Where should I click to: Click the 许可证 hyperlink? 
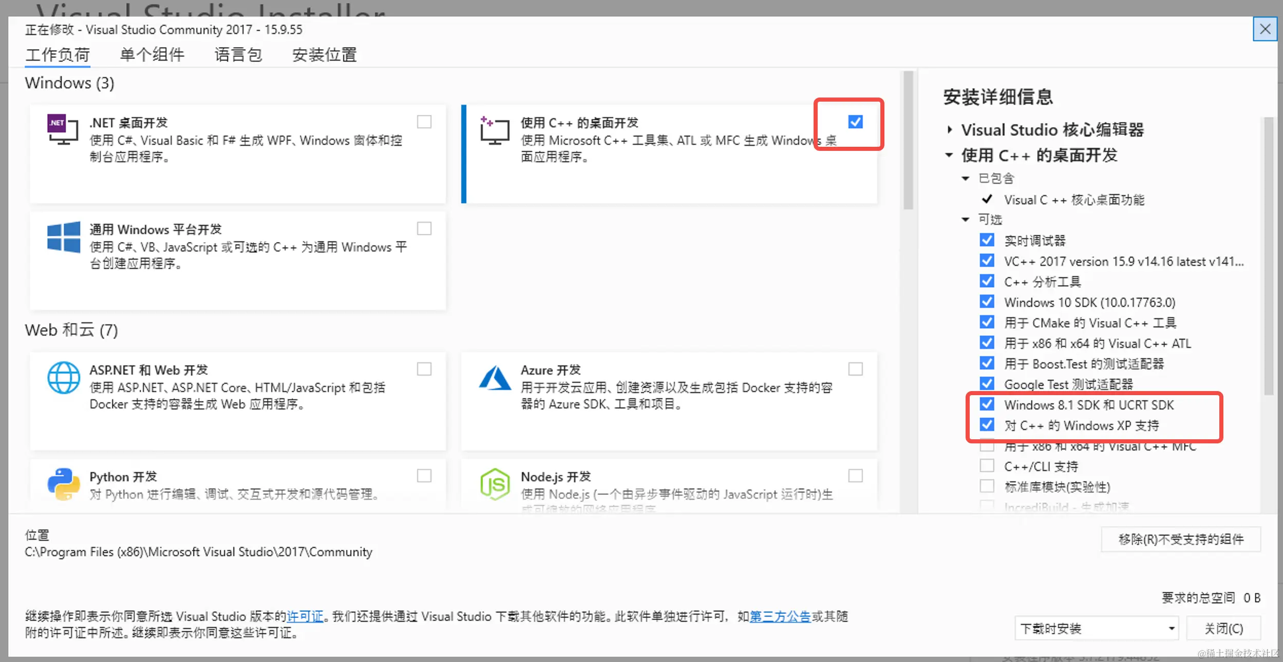pyautogui.click(x=305, y=616)
